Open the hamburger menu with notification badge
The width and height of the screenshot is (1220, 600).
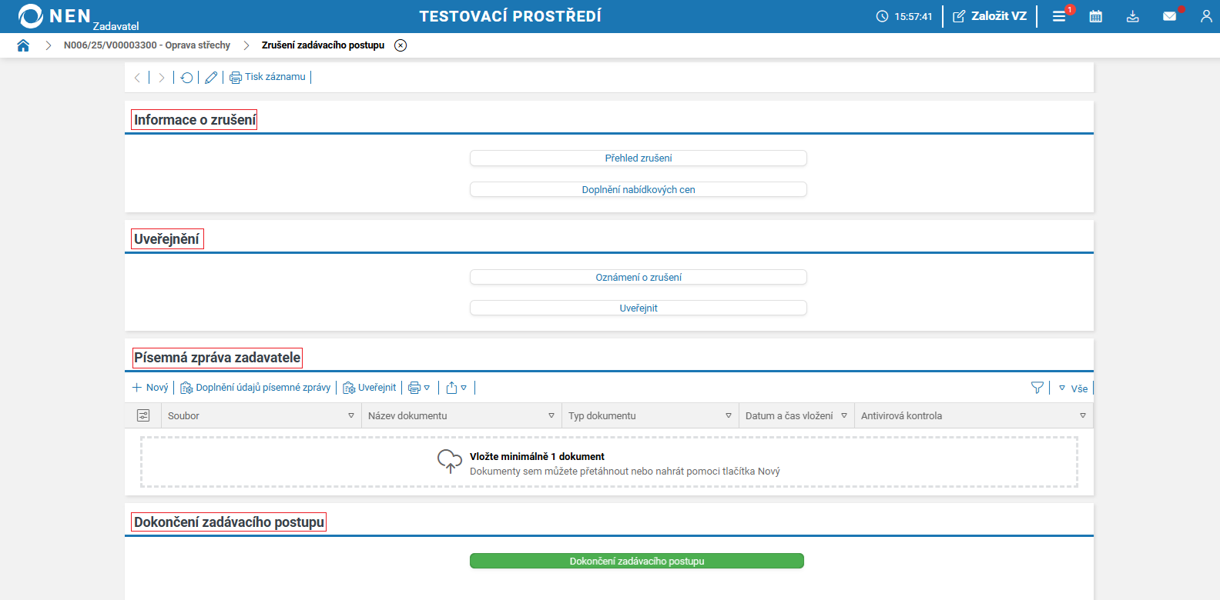(x=1060, y=16)
